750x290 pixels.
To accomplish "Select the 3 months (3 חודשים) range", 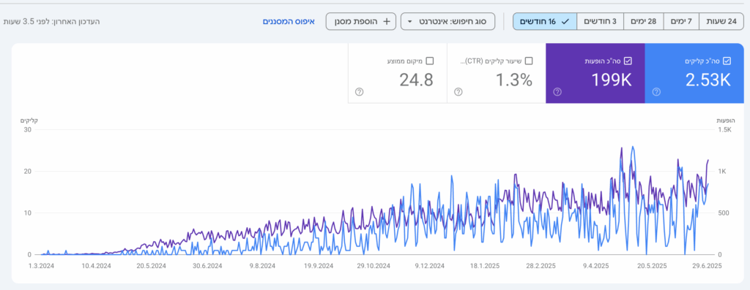I will coord(601,21).
